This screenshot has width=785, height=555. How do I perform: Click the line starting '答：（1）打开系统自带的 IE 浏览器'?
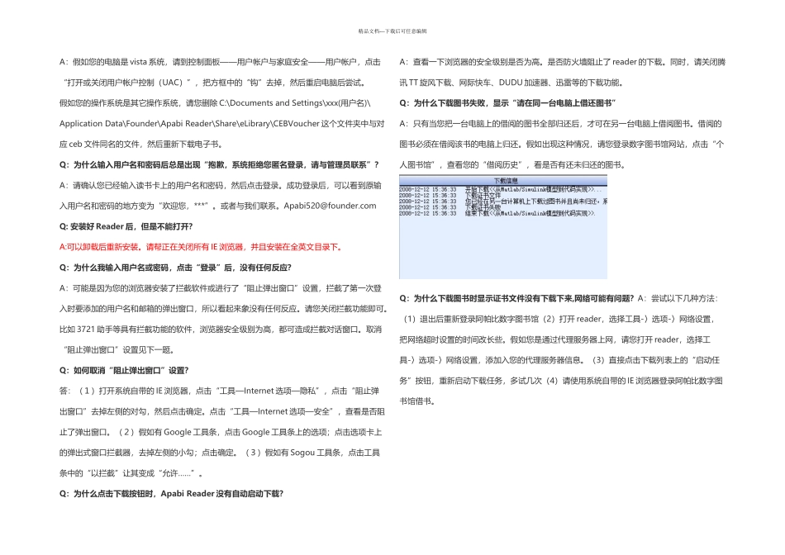click(219, 391)
